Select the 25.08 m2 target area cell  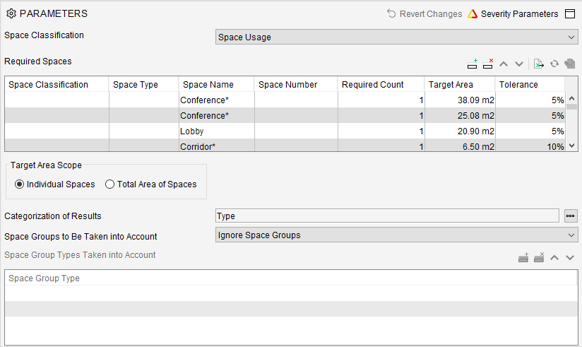pos(460,115)
